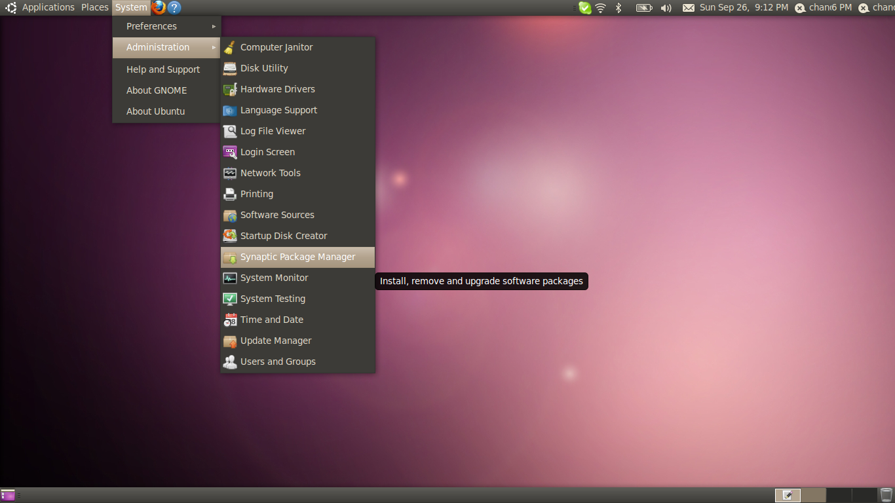Expand the Administration submenu arrow
Viewport: 895px width, 503px height.
(214, 47)
